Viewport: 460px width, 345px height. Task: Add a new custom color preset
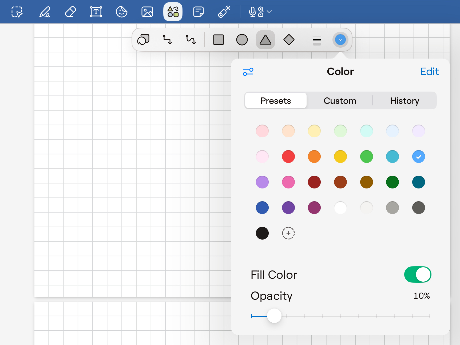click(x=288, y=233)
